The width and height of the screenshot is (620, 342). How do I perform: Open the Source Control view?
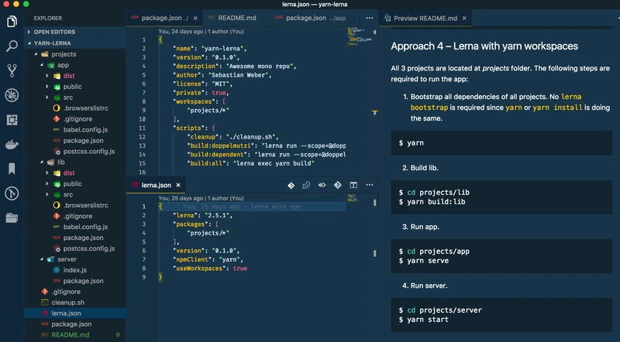(x=12, y=70)
